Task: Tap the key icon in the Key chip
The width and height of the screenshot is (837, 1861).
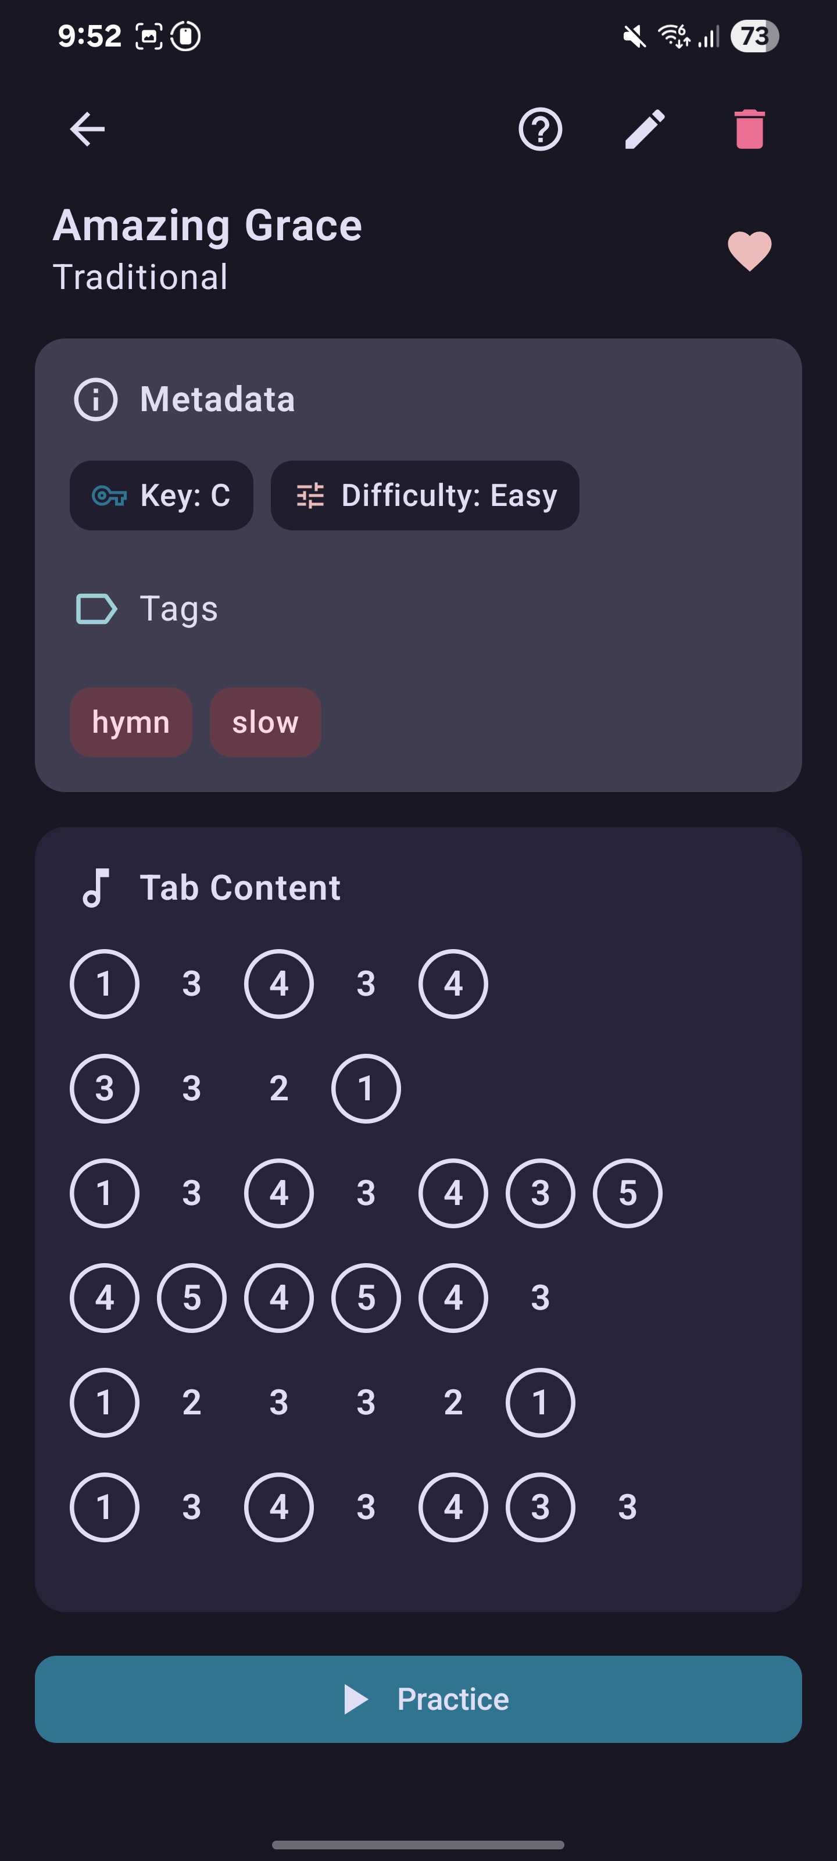Action: point(110,495)
